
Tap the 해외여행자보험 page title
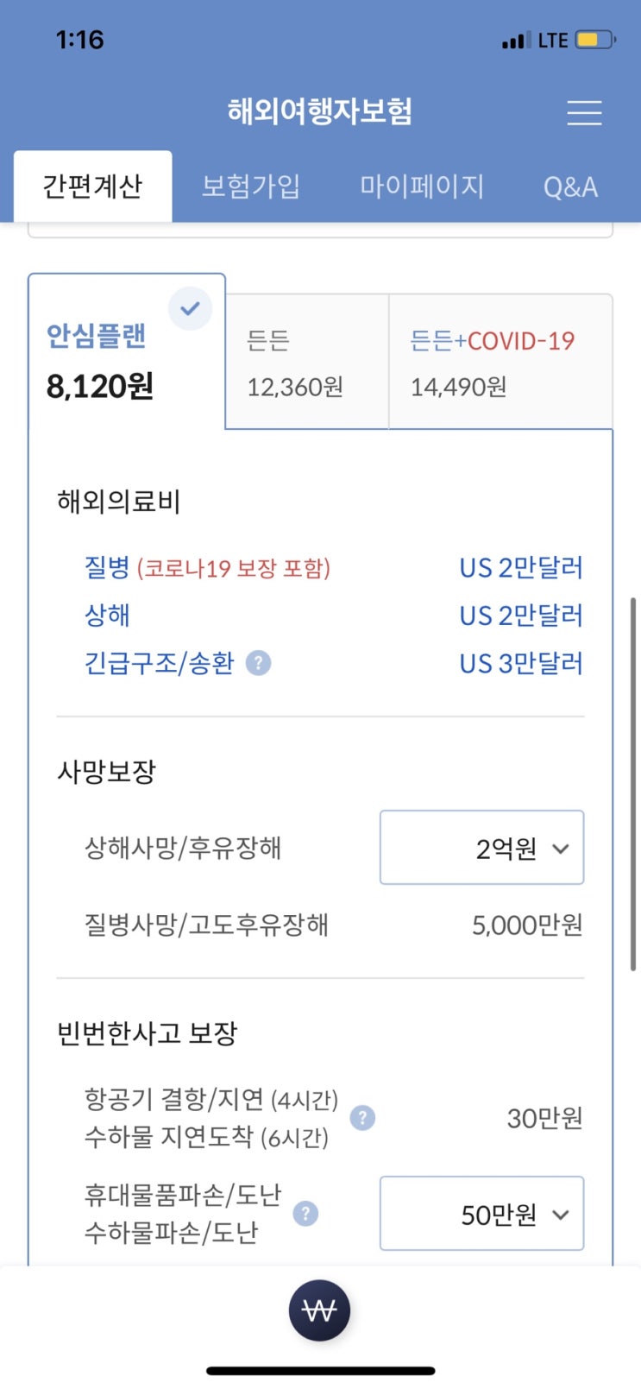[x=320, y=111]
